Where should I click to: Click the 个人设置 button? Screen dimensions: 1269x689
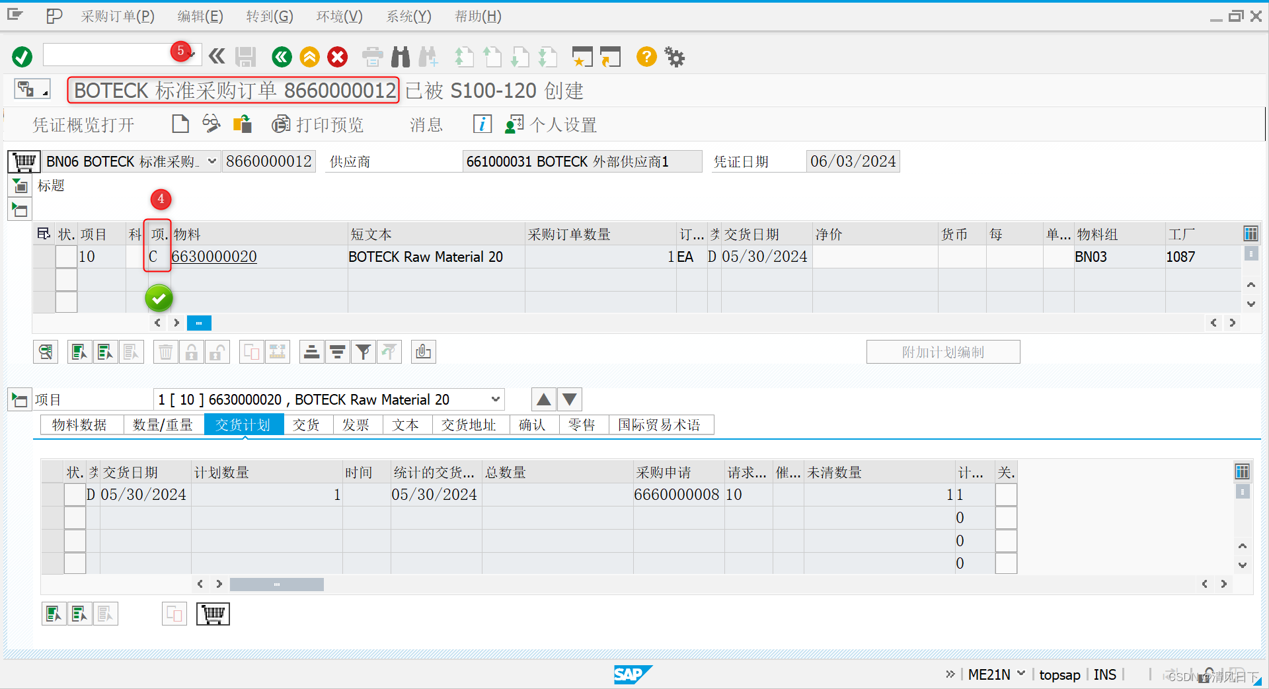click(x=551, y=125)
